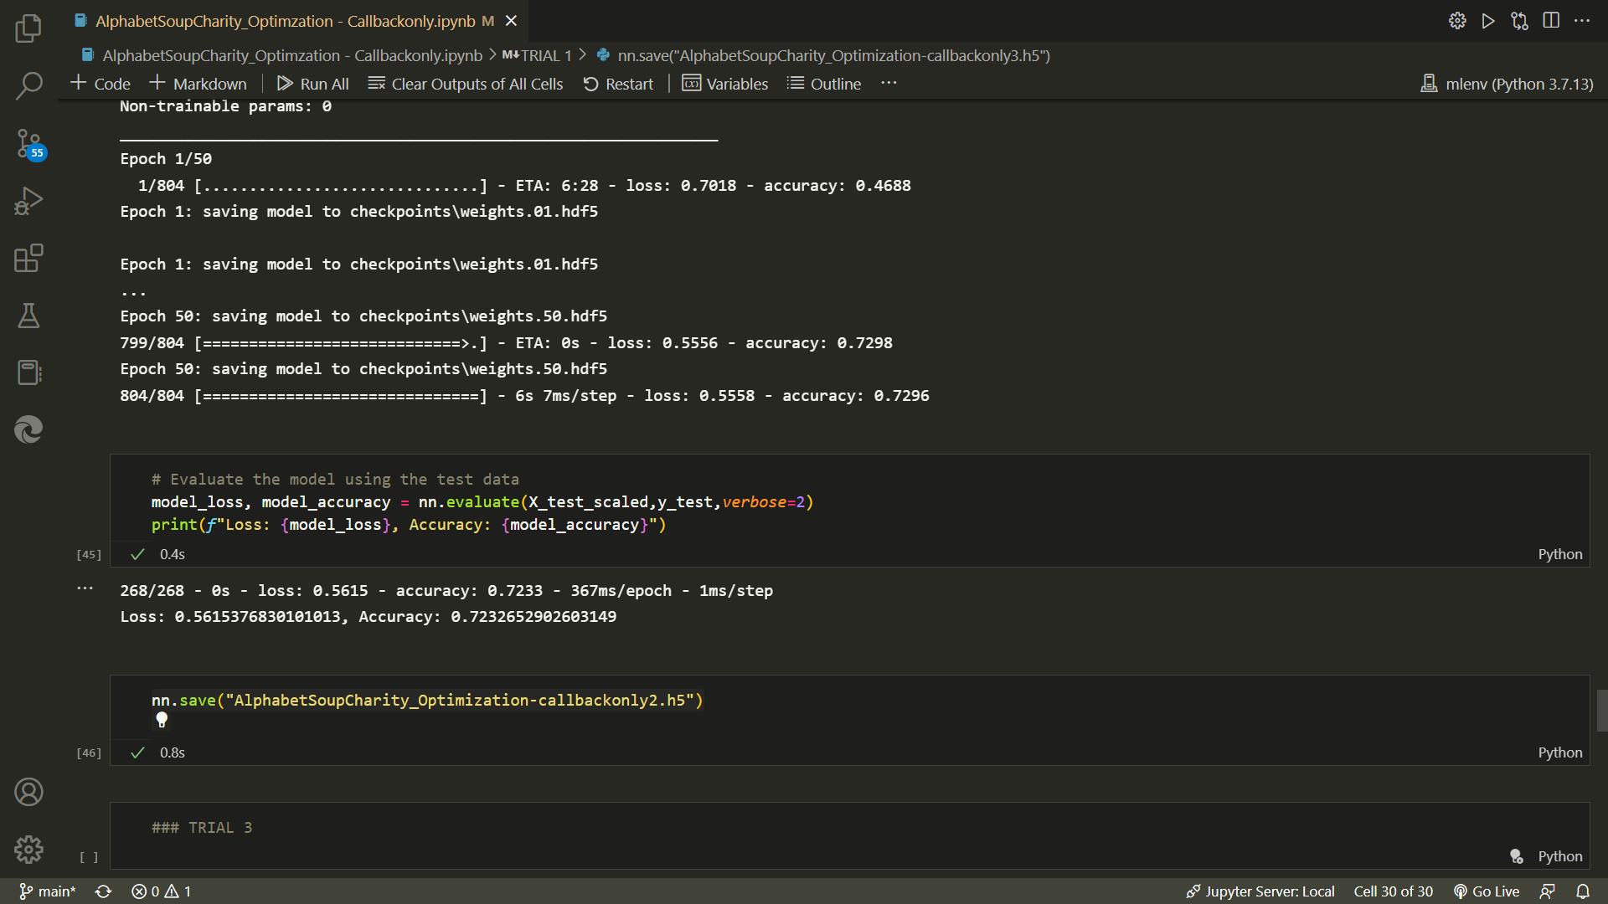The width and height of the screenshot is (1608, 904).
Task: Select the mlenv Python 3.7.13 kernel picker
Action: point(1507,84)
